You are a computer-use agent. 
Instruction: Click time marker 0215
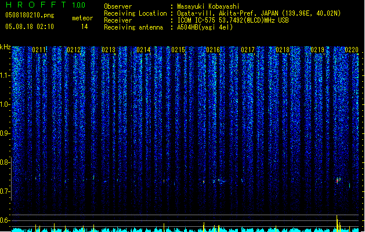tap(178, 50)
